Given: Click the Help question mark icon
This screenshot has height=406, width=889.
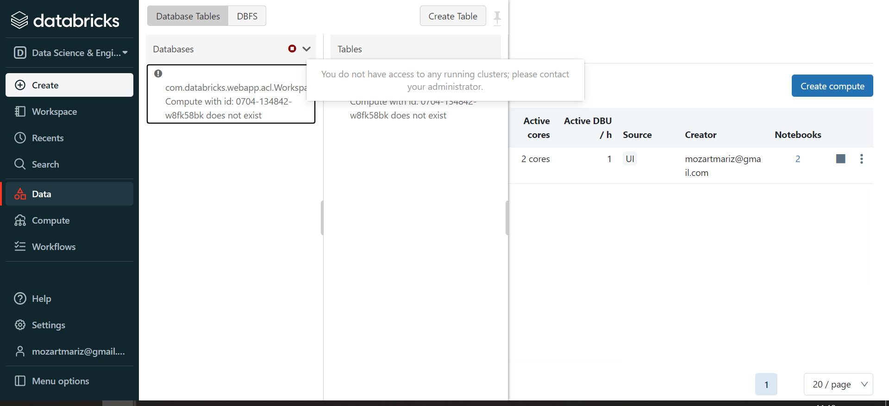Looking at the screenshot, I should [x=20, y=299].
